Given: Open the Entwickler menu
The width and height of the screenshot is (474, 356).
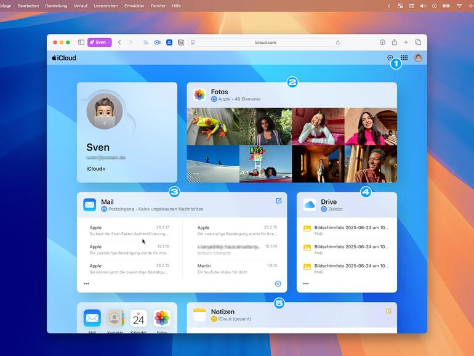Looking at the screenshot, I should [x=134, y=6].
